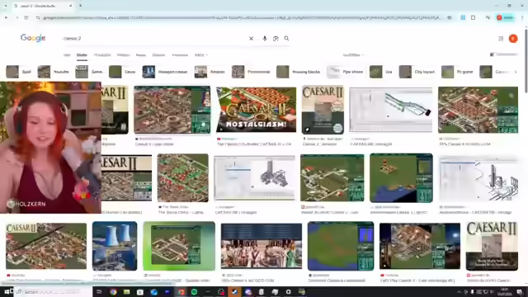528x297 pixels.
Task: Select the Pipe stress filter chip
Action: tap(345, 72)
